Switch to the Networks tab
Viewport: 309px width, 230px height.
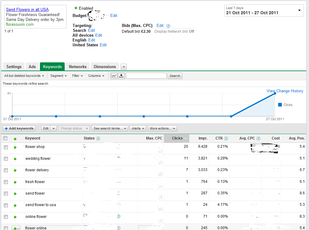(x=78, y=67)
